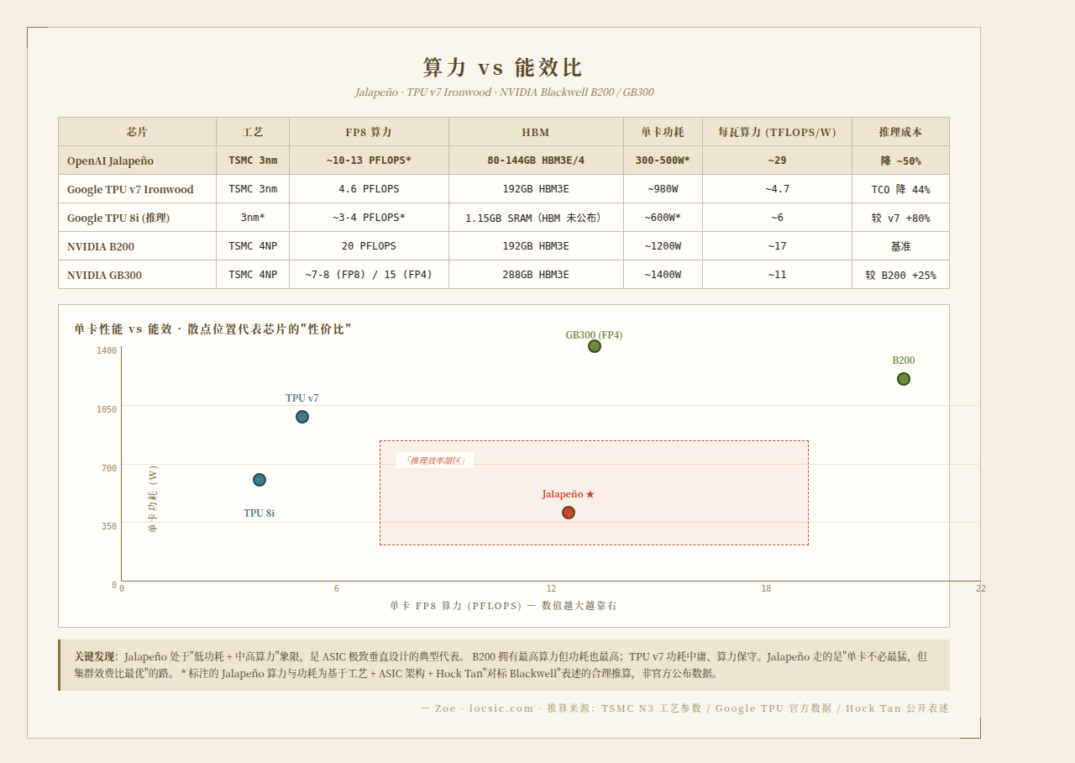Screen dimensions: 1075x763
Task: Click the 1.15GB SRAM (HBM 未公布) cell
Action: click(x=536, y=218)
